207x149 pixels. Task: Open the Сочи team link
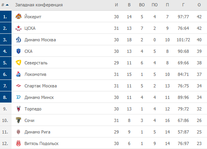click(x=29, y=120)
